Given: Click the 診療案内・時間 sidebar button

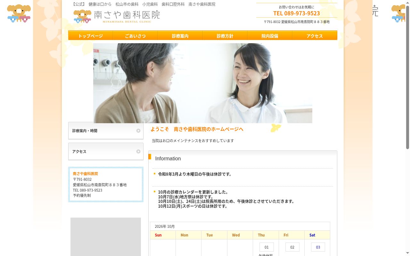Looking at the screenshot, I should (x=106, y=131).
